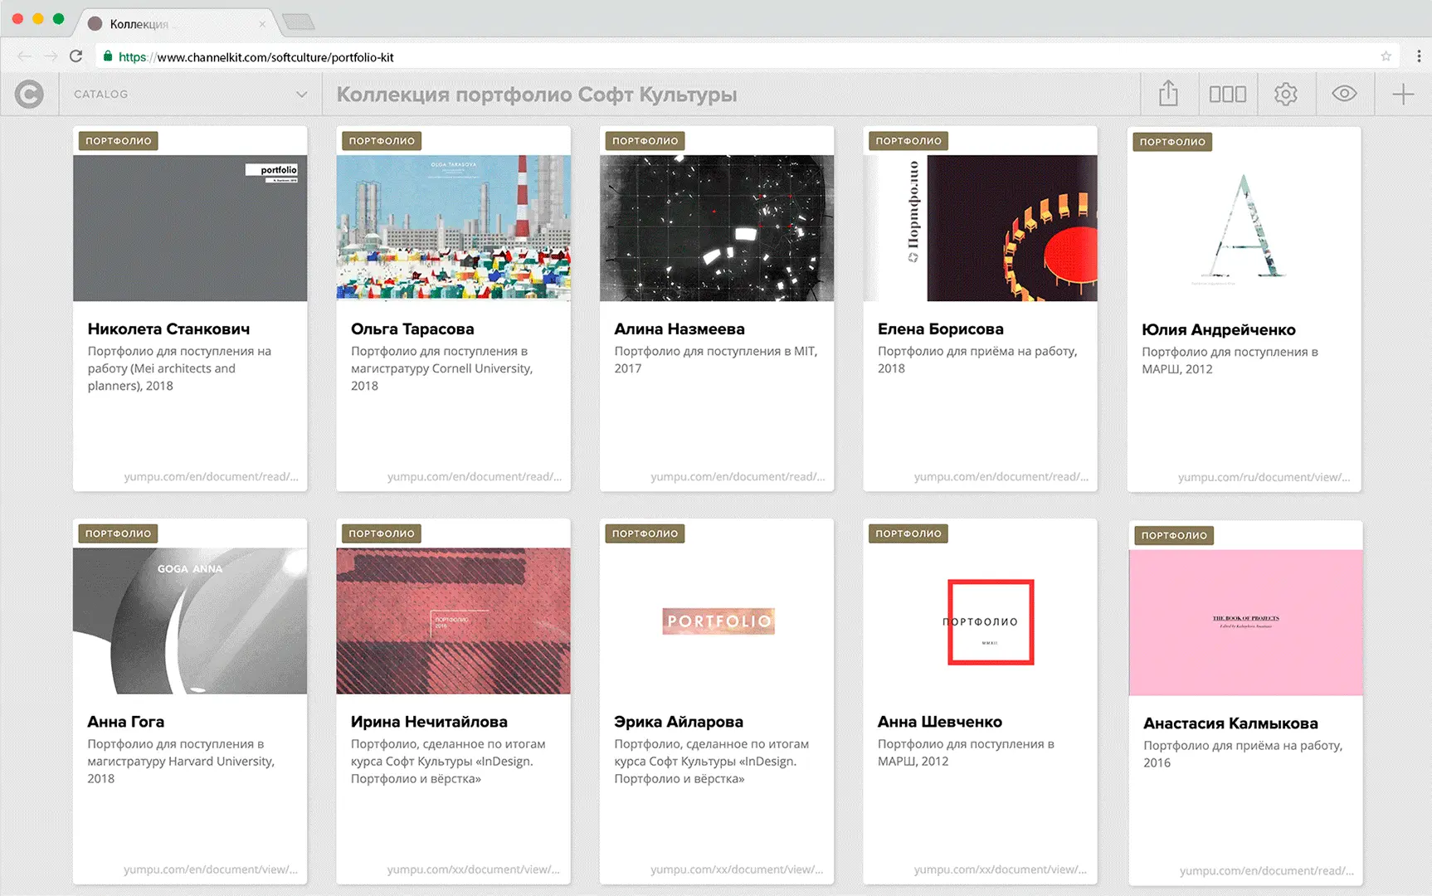
Task: Open Анастасия Калмыкова pink thumbnail
Action: click(1245, 622)
